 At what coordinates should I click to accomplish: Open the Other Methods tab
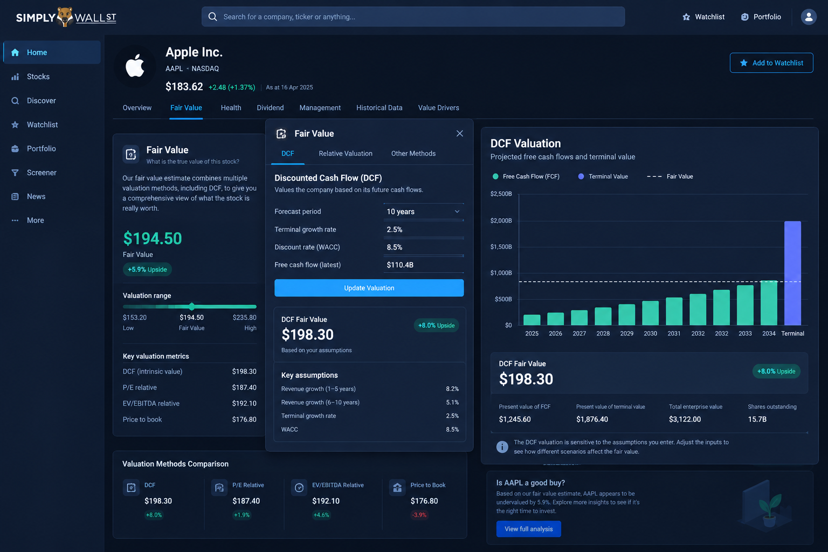(x=413, y=154)
